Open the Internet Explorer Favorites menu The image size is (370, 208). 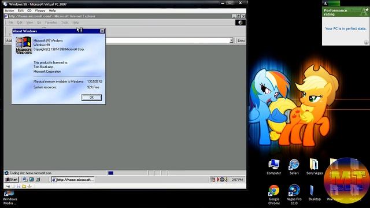pos(51,23)
